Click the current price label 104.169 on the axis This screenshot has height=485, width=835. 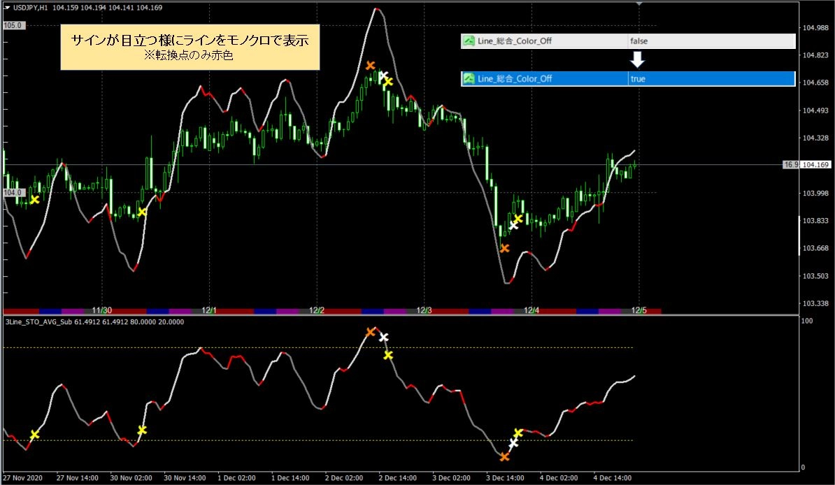point(816,164)
